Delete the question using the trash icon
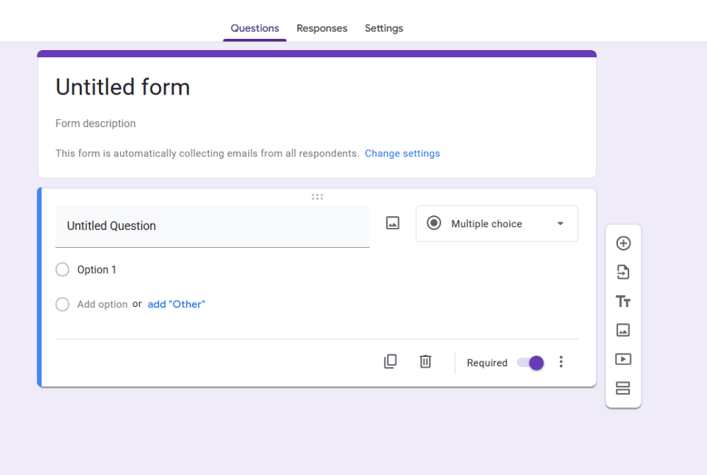 [x=425, y=361]
